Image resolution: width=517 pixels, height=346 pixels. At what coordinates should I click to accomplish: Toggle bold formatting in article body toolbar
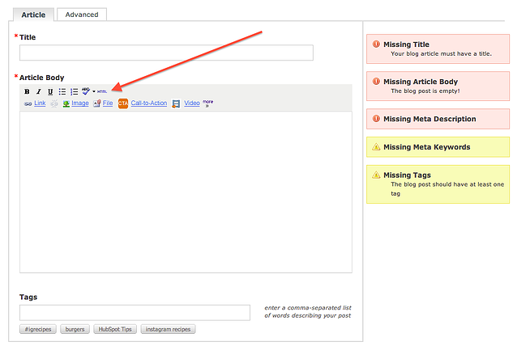tap(27, 91)
